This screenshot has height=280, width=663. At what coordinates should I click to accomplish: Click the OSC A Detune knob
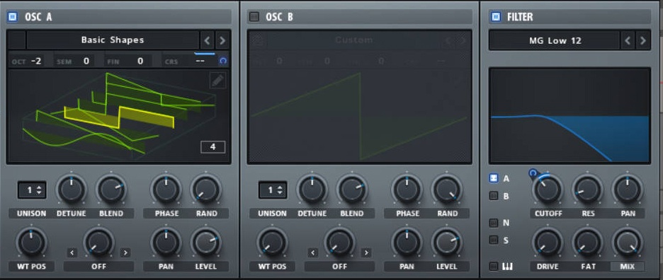pos(72,189)
